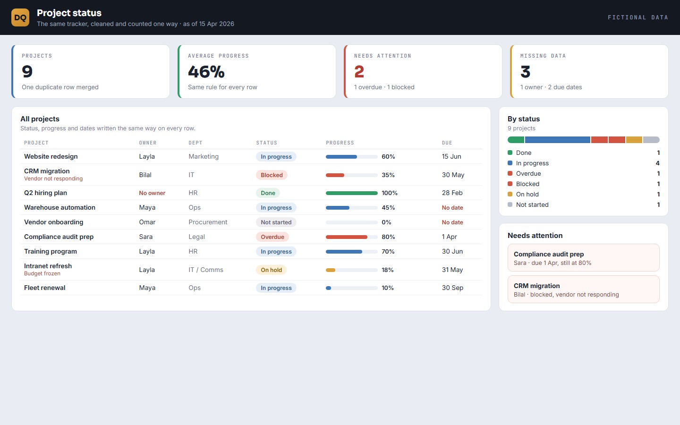
Task: Click the Needs Attention summary card
Action: (x=423, y=72)
